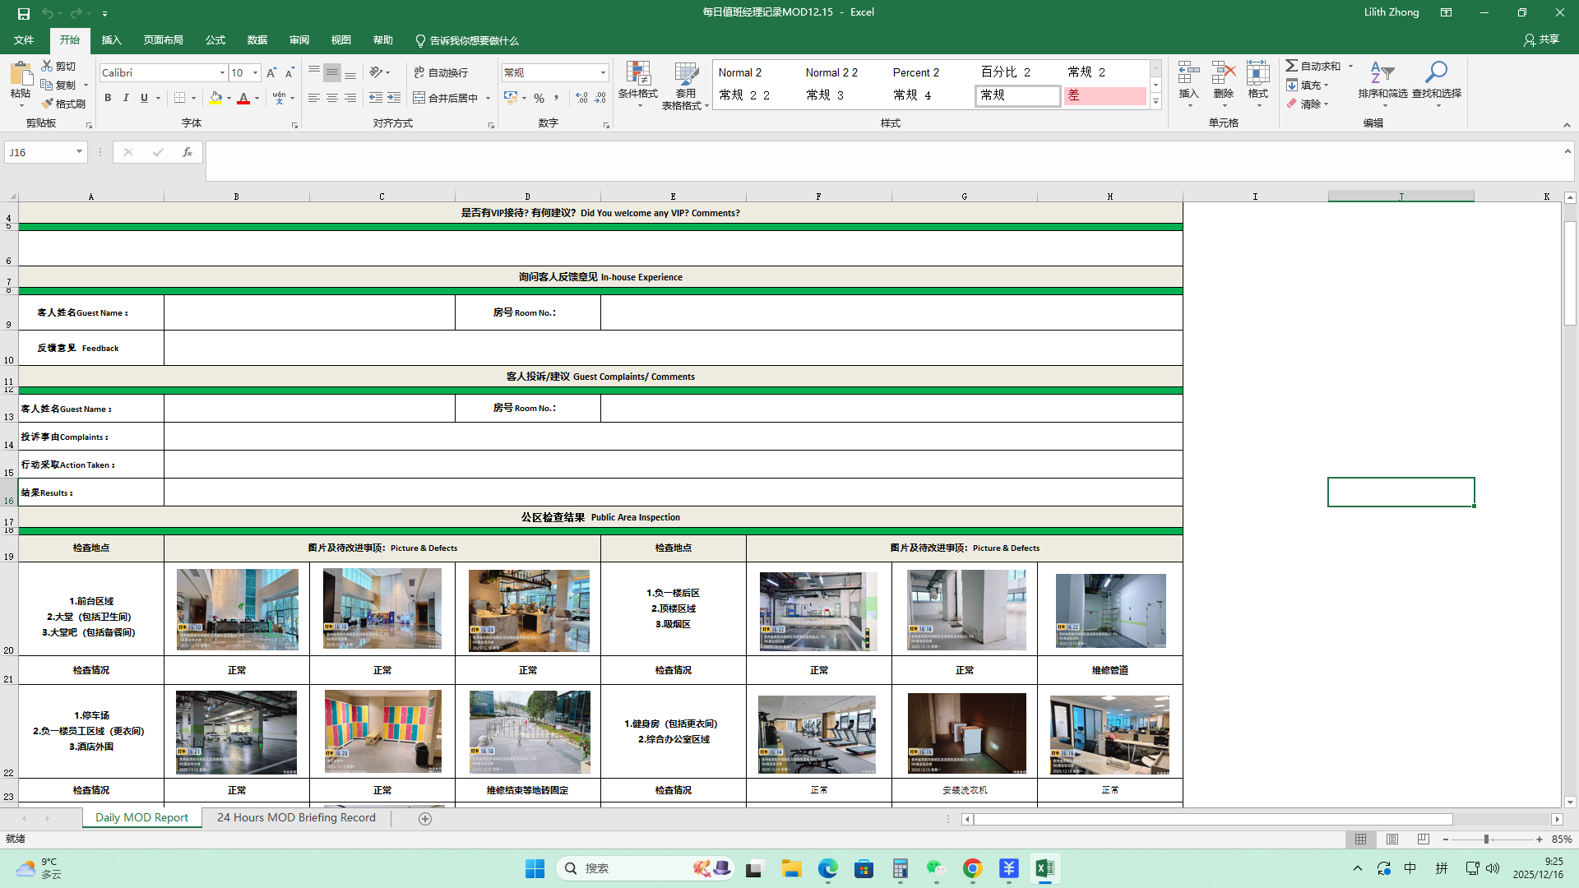1579x888 pixels.
Task: Click the 共享 share button
Action: point(1541,39)
